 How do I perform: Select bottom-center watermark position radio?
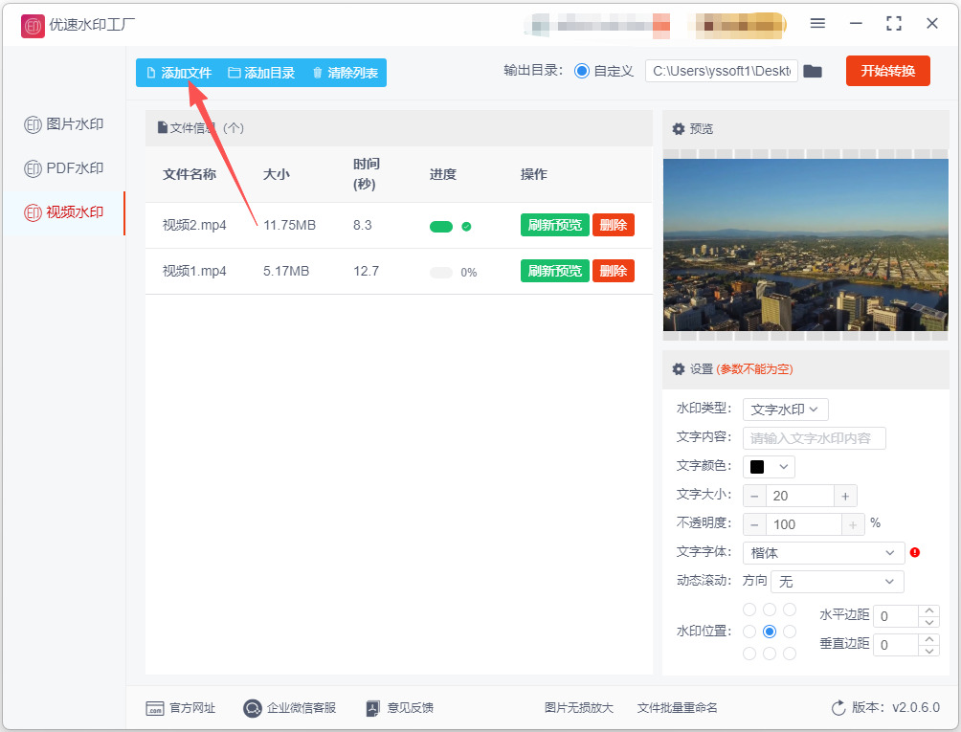coord(770,654)
